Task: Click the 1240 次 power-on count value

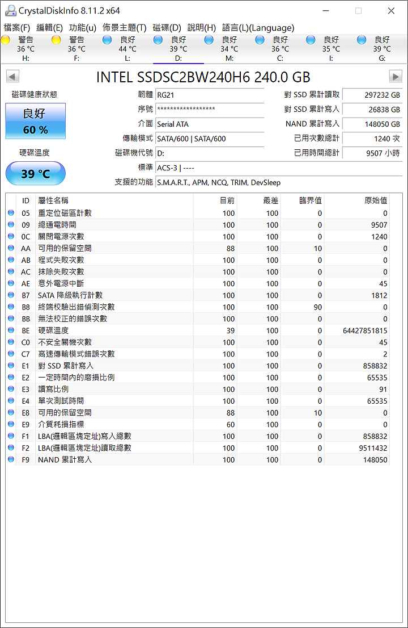Action: tap(372, 139)
